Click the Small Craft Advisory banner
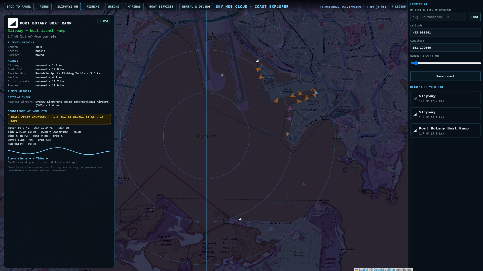Screen dimensions: 483x271 click(59, 119)
